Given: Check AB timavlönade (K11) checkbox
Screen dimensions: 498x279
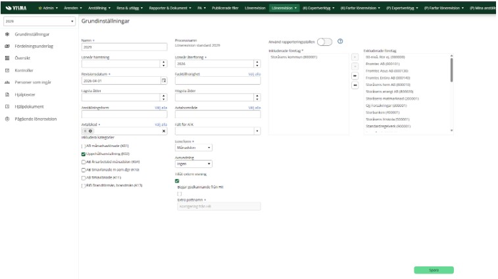Looking at the screenshot, I should 83,177.
